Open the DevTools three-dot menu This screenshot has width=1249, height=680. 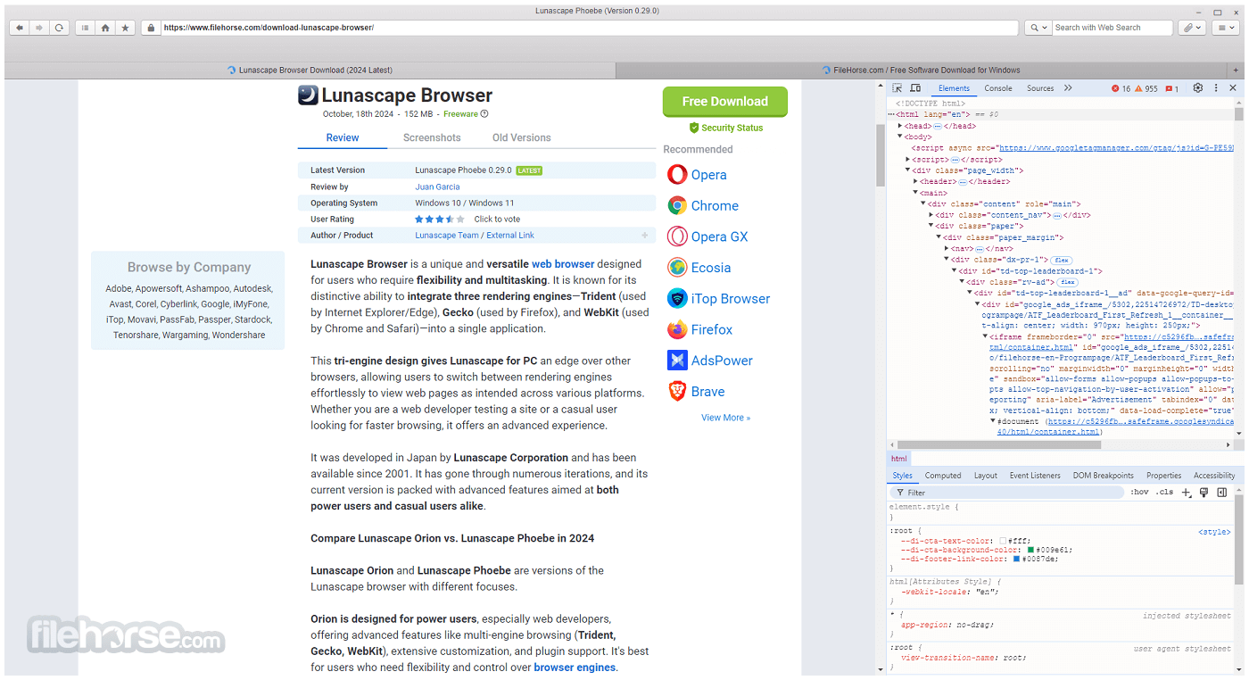[x=1216, y=88]
